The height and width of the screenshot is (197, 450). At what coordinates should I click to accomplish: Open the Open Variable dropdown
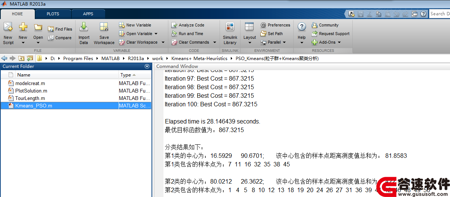tap(138, 34)
